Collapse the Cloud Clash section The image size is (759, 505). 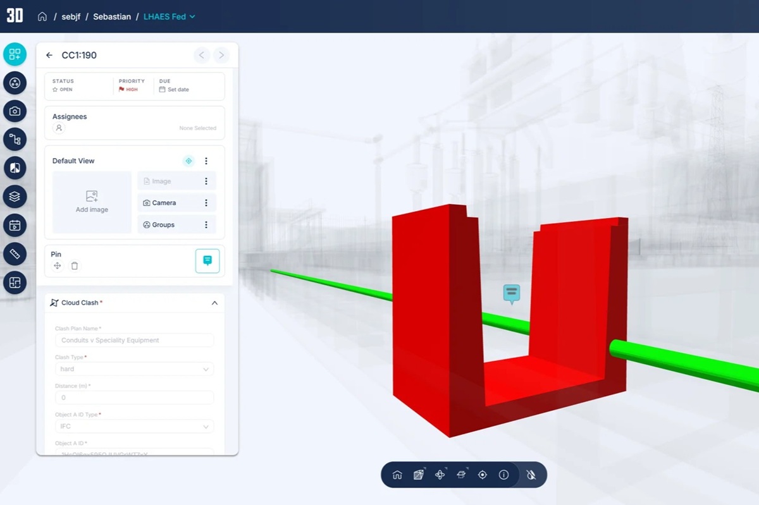click(x=214, y=303)
